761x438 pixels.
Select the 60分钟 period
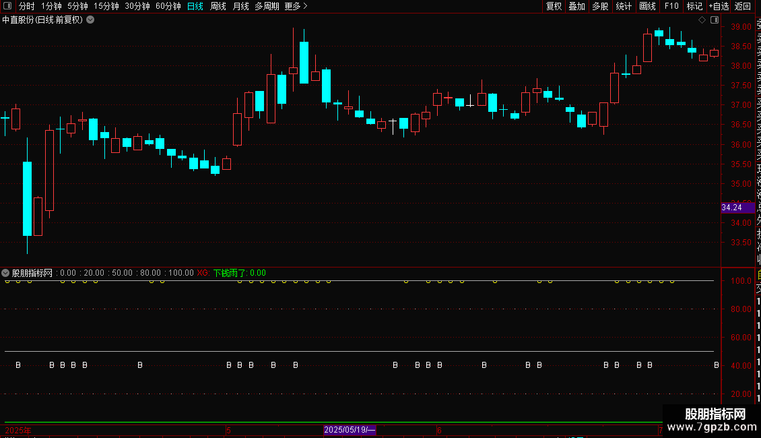click(168, 6)
